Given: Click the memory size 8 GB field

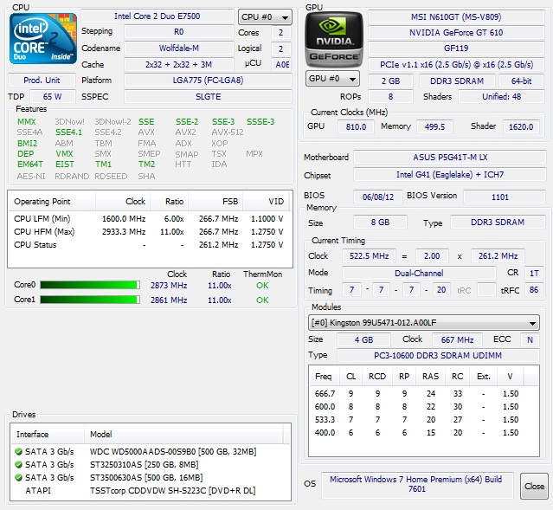Looking at the screenshot, I should click(380, 222).
